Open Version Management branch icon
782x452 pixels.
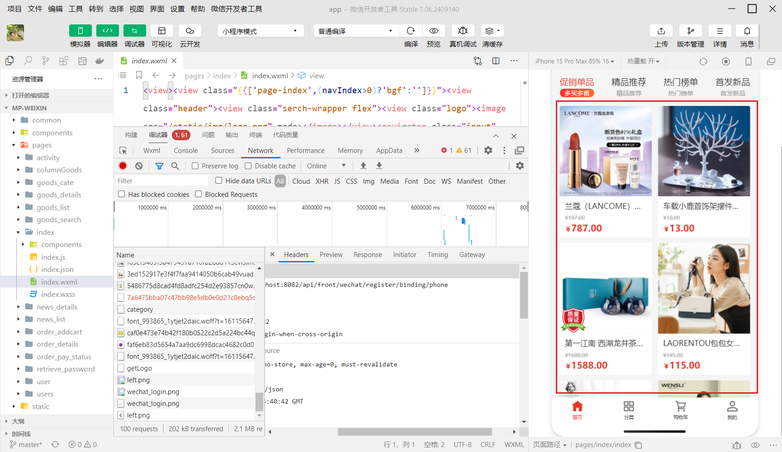pos(691,31)
